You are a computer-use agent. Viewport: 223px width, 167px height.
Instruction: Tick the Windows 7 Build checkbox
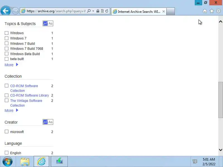6,43
